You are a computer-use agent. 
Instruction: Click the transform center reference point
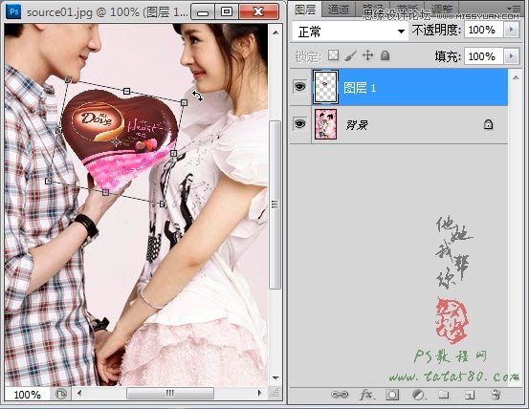[116, 142]
